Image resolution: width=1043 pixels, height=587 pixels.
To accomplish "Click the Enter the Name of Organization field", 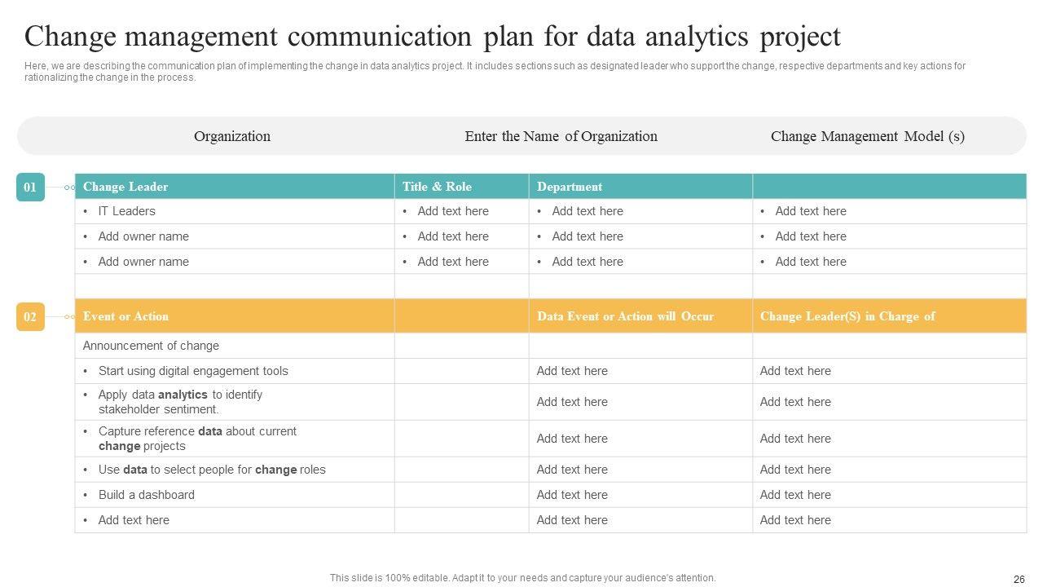I will click(x=561, y=136).
